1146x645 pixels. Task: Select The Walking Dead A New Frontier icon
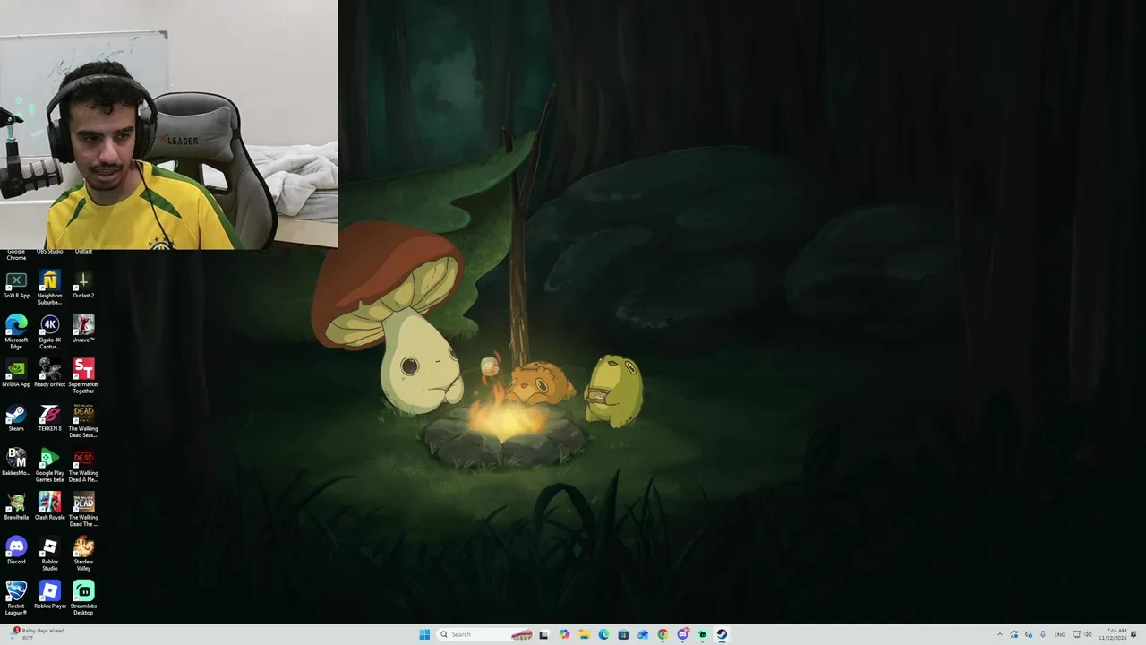83,466
